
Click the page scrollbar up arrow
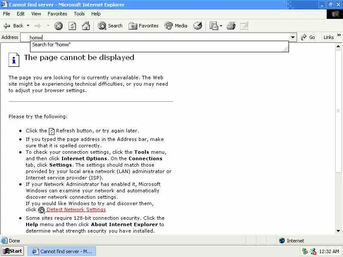coord(338,46)
